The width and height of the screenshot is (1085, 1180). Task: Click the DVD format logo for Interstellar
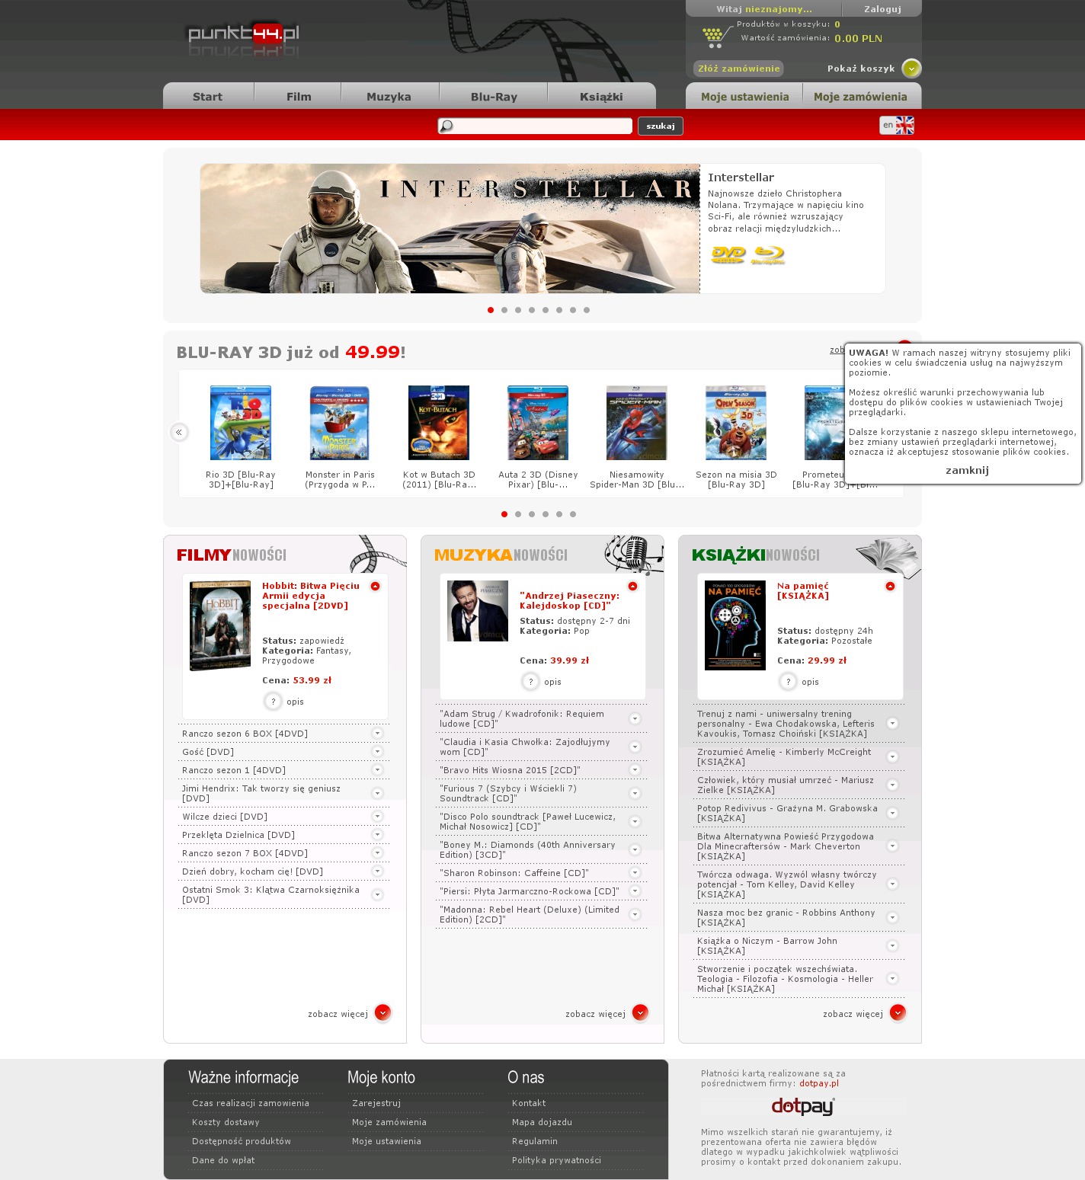coord(728,254)
